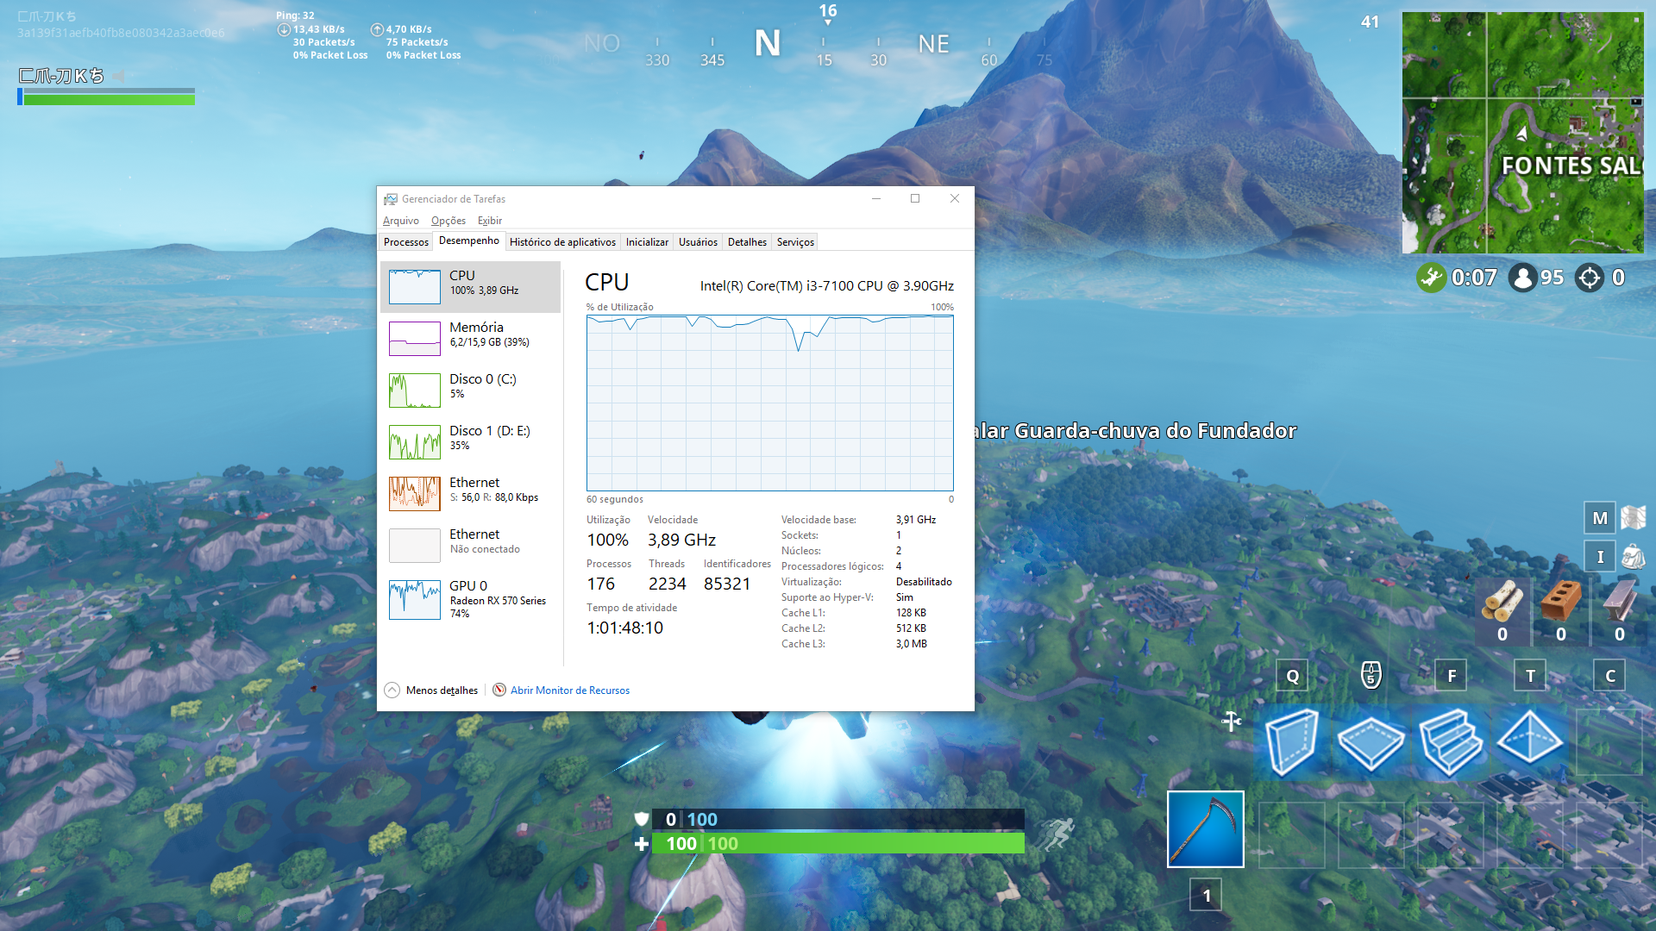
Task: Close the Gerenciador de Tarefas window
Action: (x=955, y=198)
